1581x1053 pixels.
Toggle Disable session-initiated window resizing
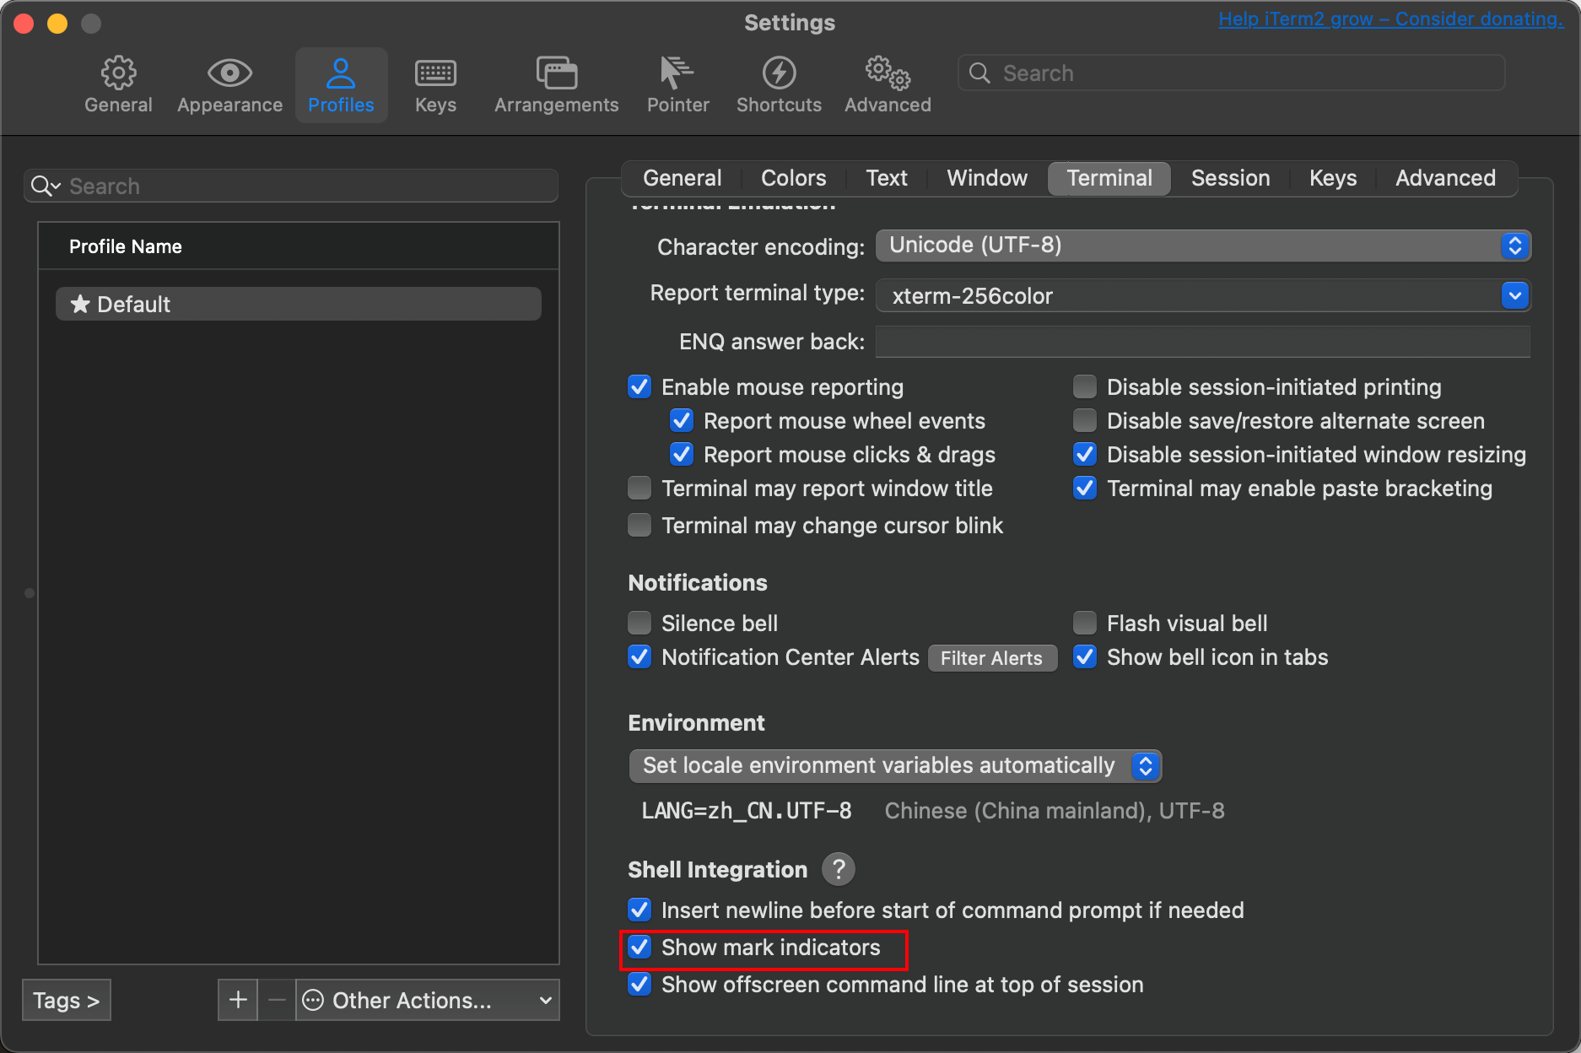coord(1085,455)
